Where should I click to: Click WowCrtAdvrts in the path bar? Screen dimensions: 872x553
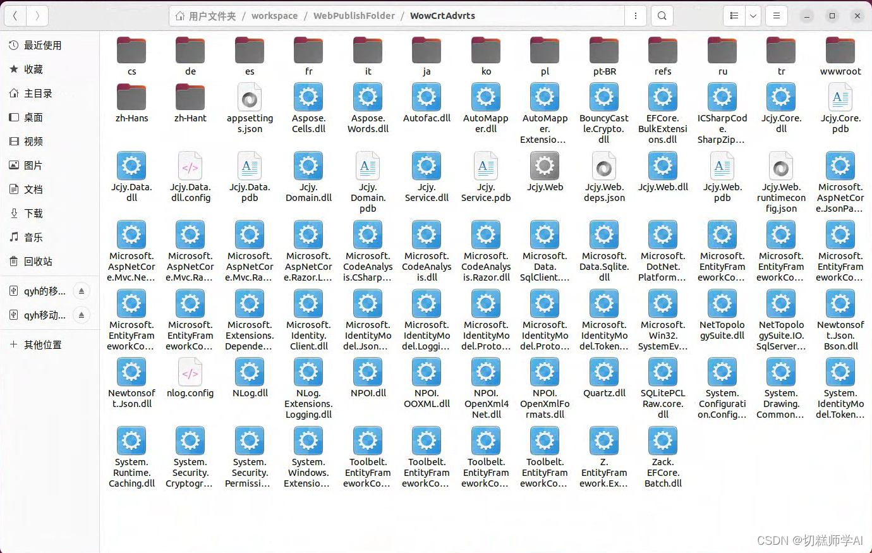[442, 16]
